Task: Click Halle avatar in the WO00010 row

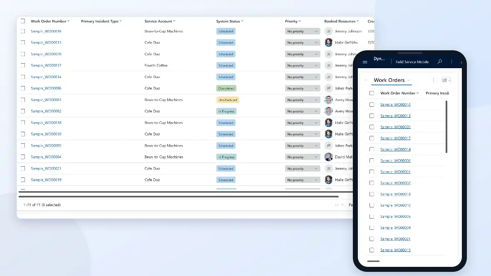Action: (328, 134)
